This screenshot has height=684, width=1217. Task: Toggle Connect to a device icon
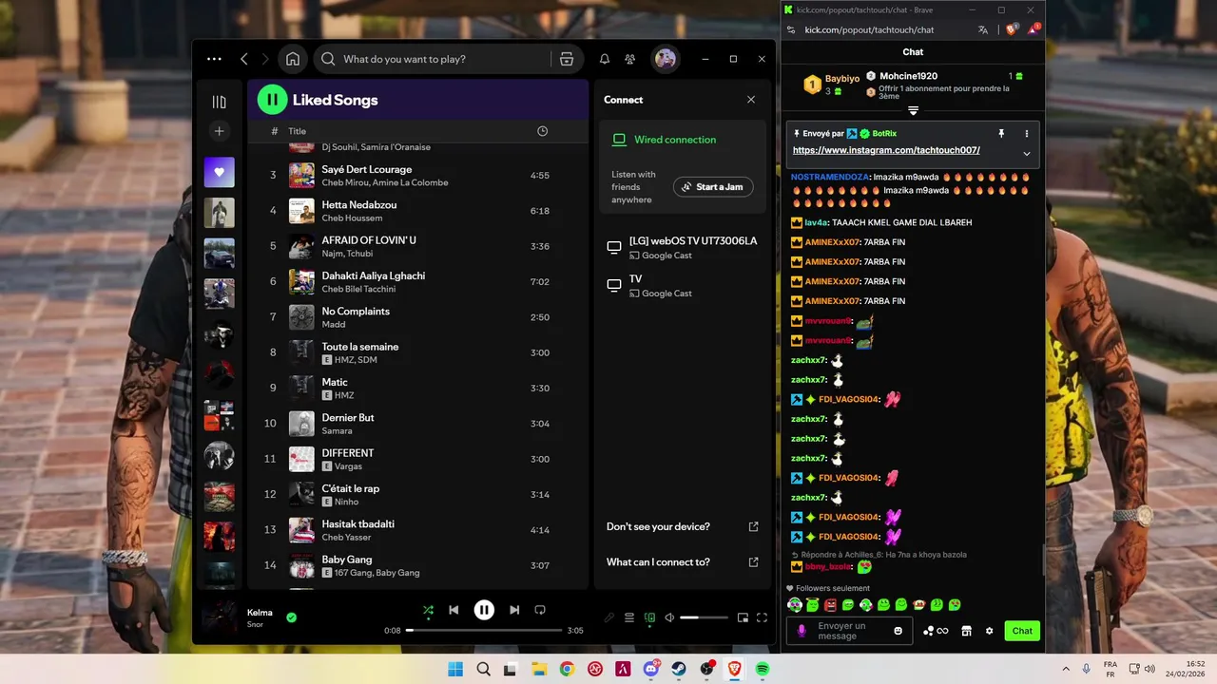coord(649,617)
